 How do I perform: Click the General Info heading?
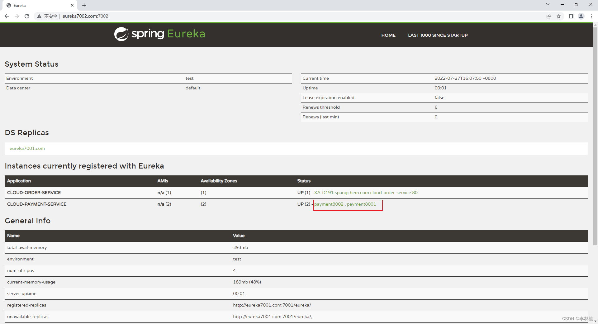[27, 221]
